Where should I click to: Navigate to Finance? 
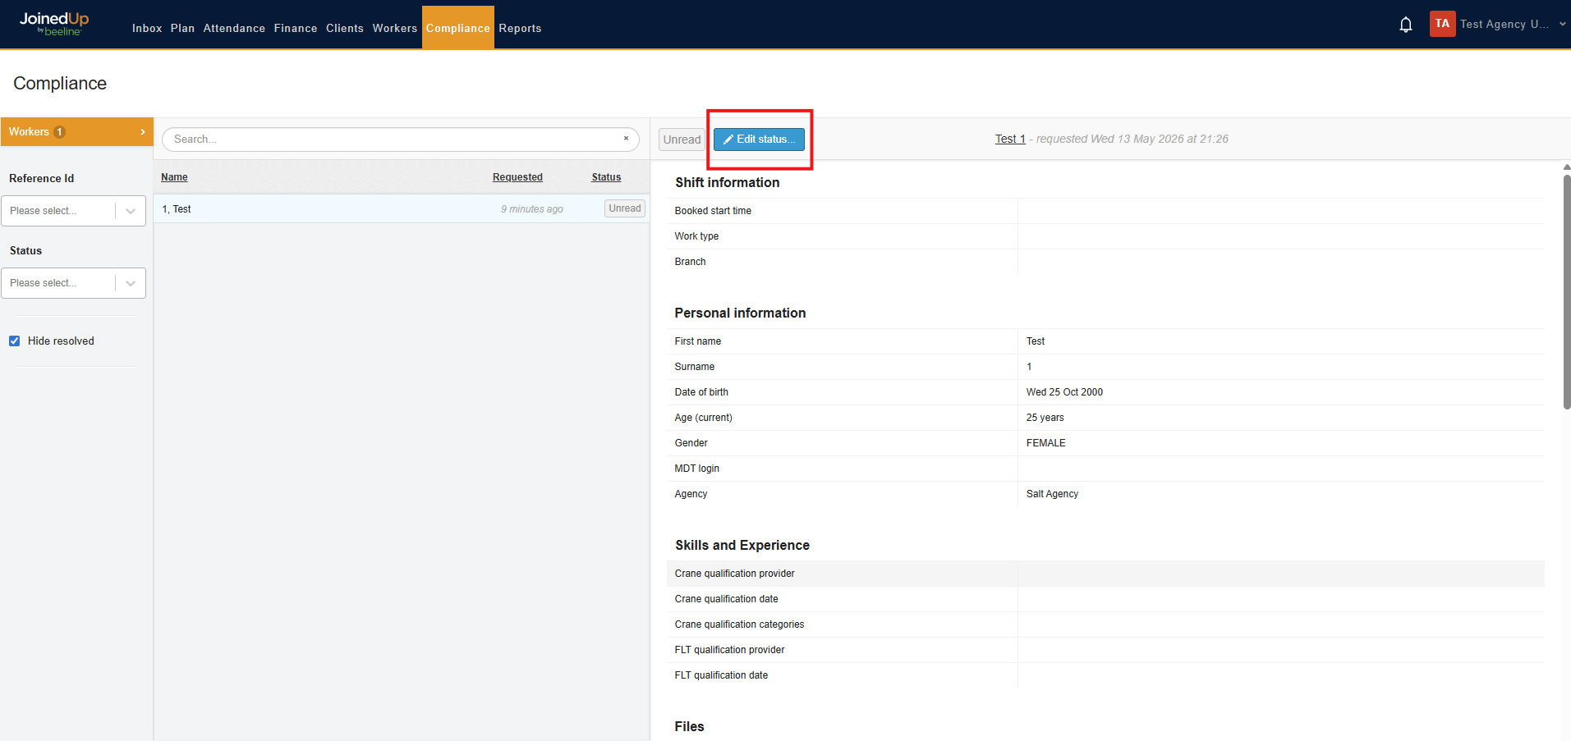[x=296, y=28]
